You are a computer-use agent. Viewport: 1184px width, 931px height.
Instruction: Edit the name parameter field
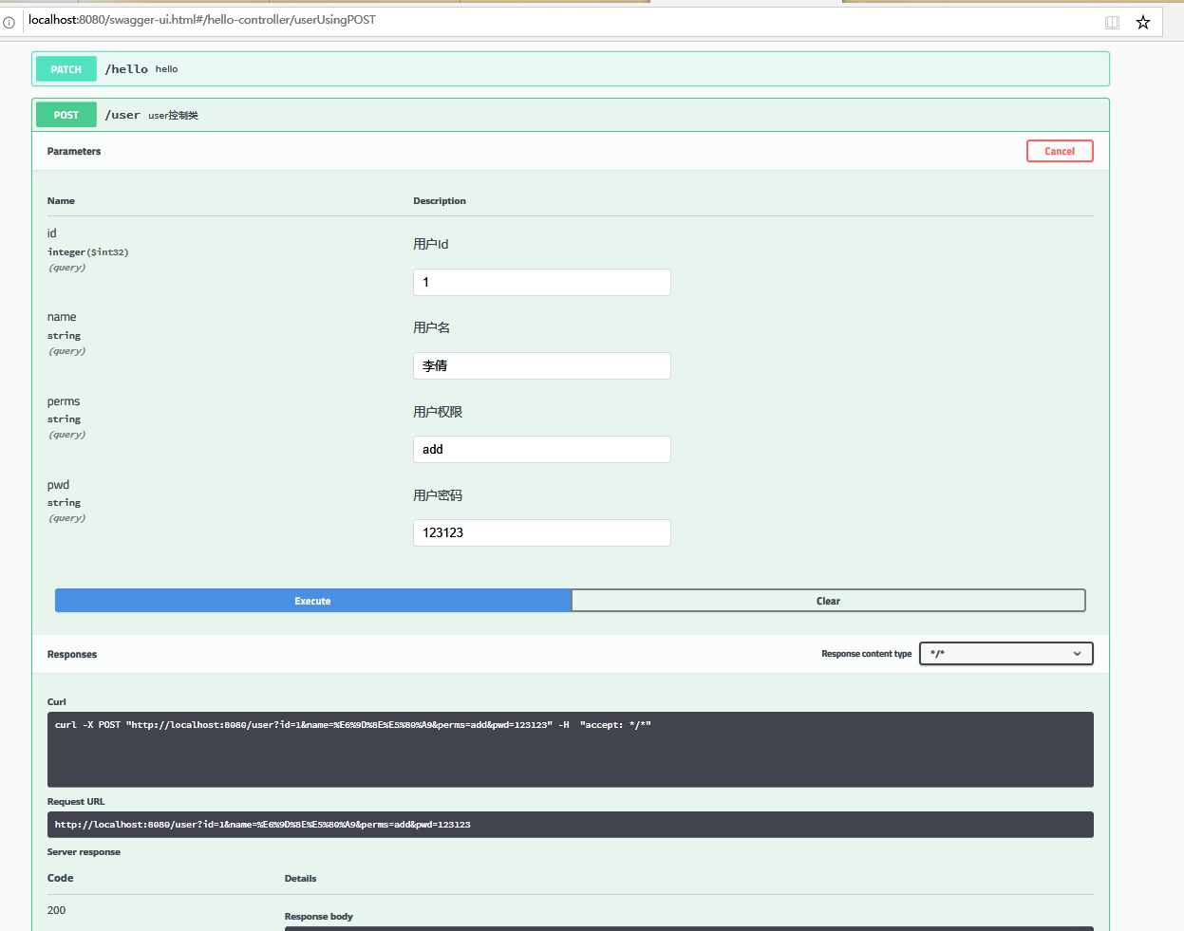(542, 365)
